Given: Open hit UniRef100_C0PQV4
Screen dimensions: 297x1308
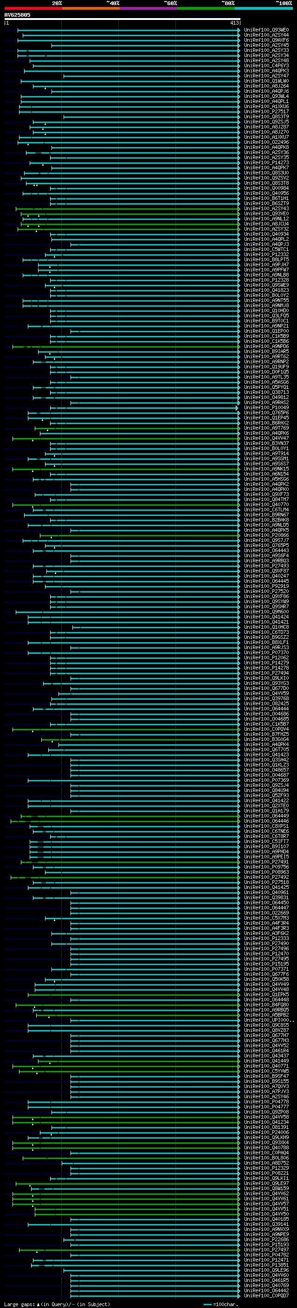Looking at the screenshot, I should pos(266,729).
